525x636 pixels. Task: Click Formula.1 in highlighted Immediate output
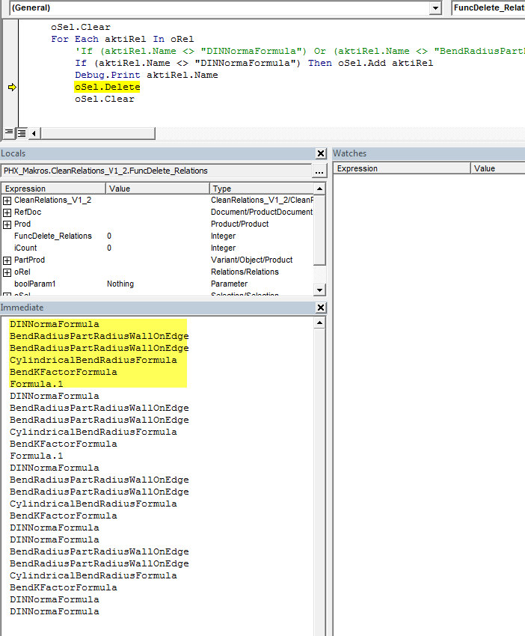[37, 384]
